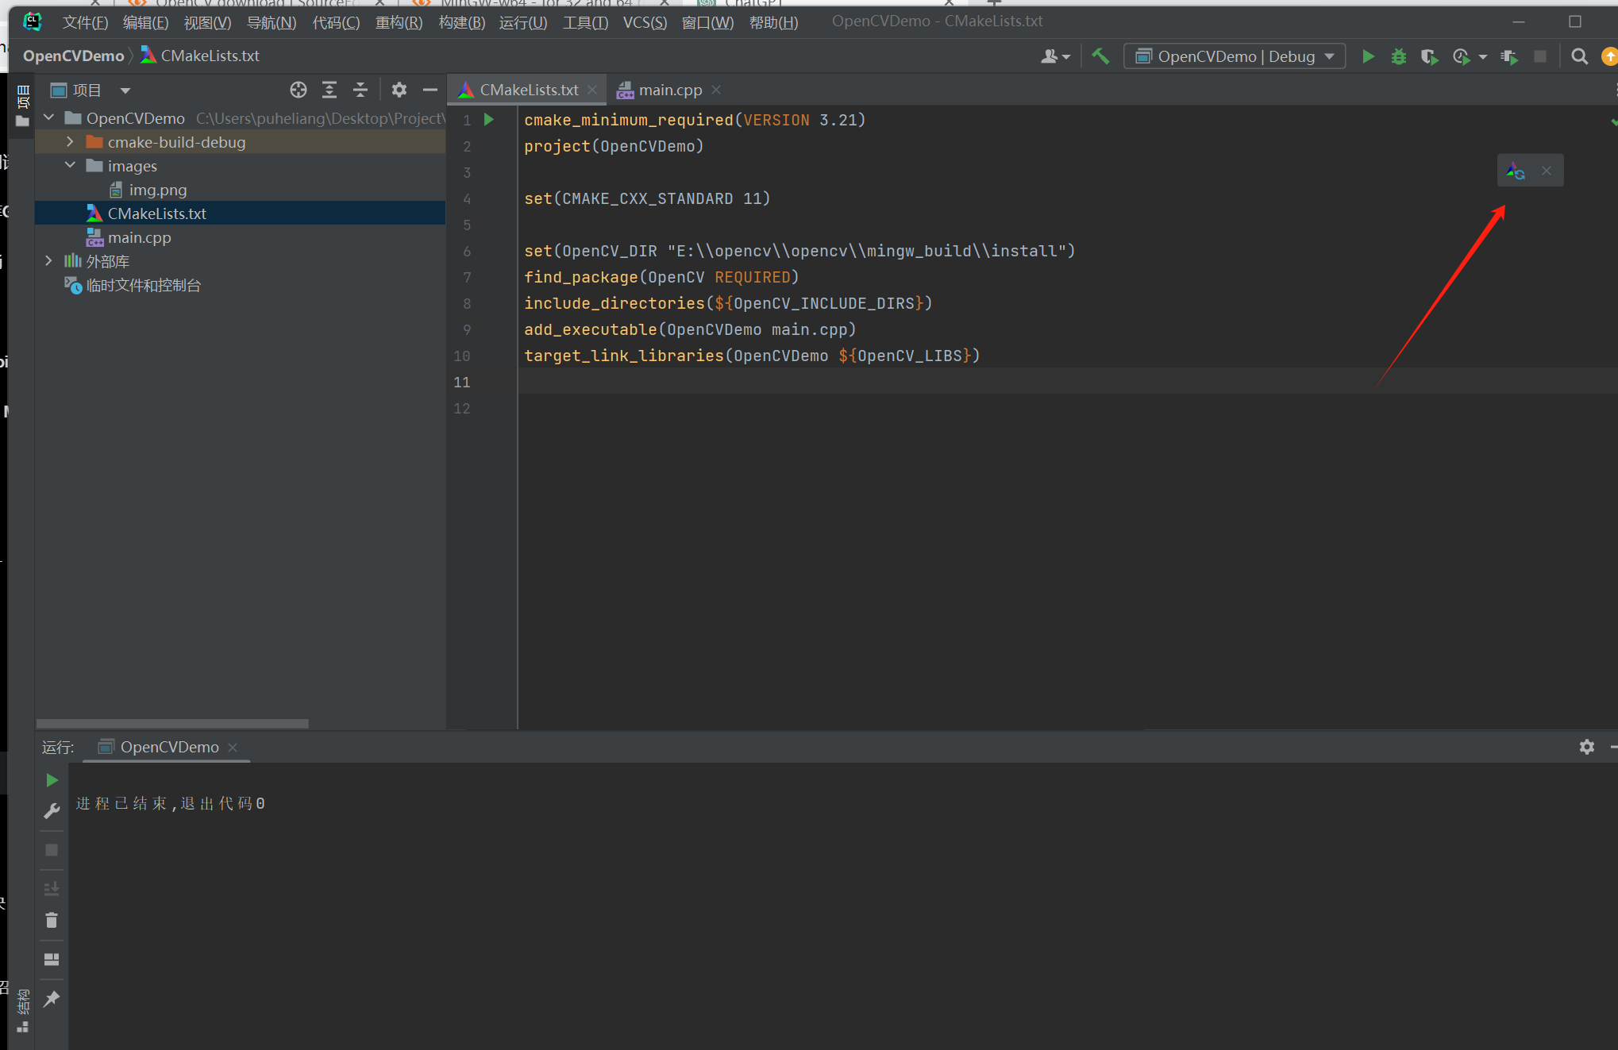The width and height of the screenshot is (1618, 1050).
Task: Open the 构建(B) menu
Action: (461, 22)
